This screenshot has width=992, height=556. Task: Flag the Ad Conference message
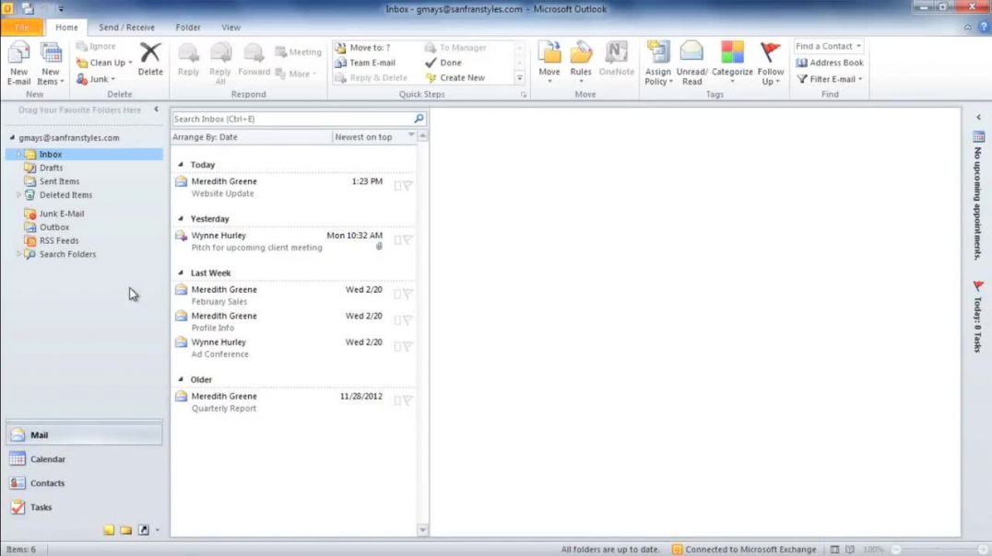tap(408, 347)
